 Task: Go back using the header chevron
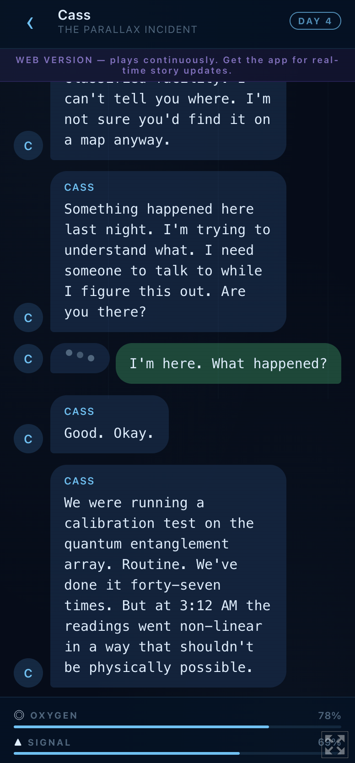[30, 23]
